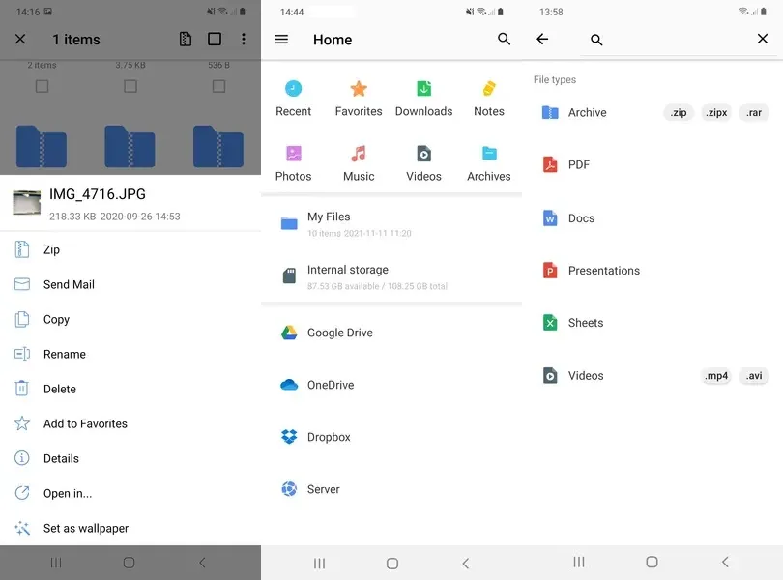Tap the search icon on Home screen

[x=504, y=39]
